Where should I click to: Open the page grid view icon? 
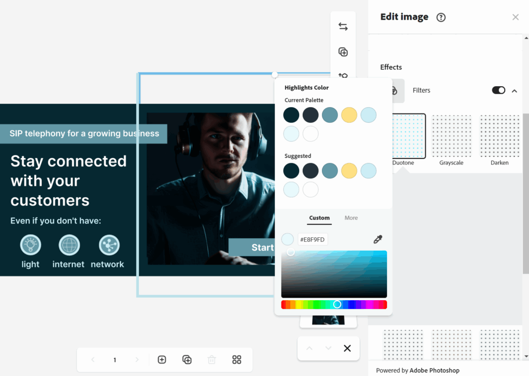coord(237,359)
